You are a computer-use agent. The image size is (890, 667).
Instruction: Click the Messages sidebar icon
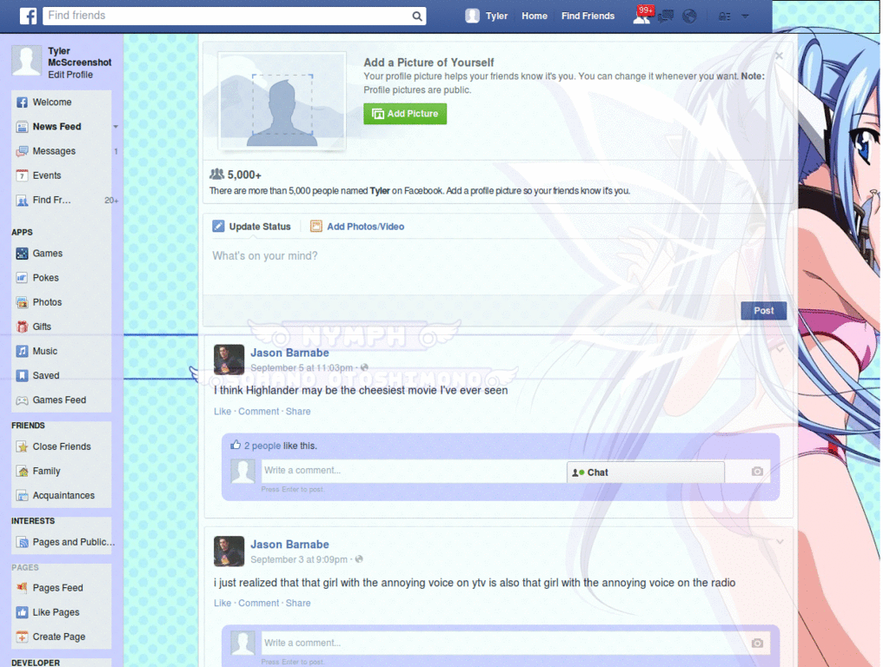pyautogui.click(x=22, y=151)
